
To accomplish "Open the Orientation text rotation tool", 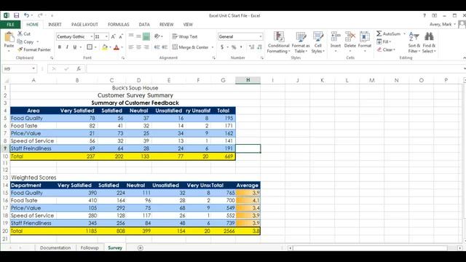I will pos(157,36).
